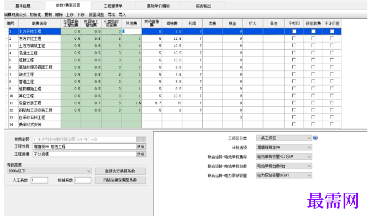Click the 导出 toolbar item
This screenshot has width=369, height=218.
(112, 14)
